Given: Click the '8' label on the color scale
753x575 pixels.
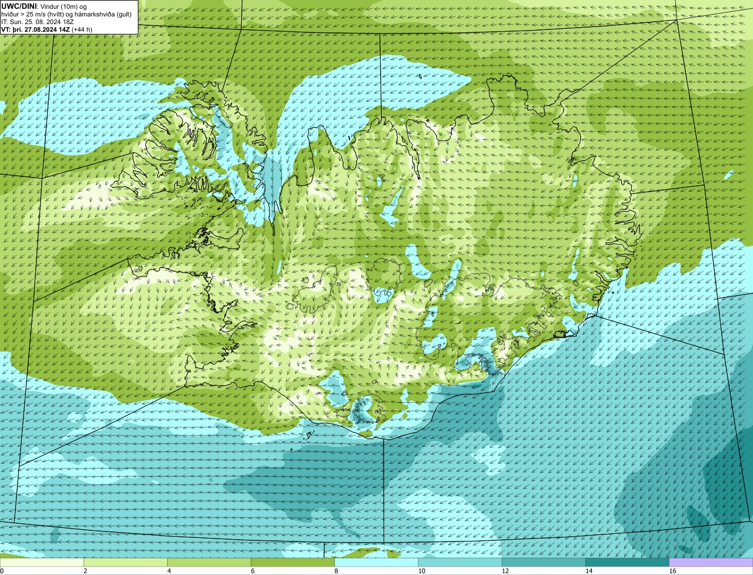Looking at the screenshot, I should coord(336,571).
